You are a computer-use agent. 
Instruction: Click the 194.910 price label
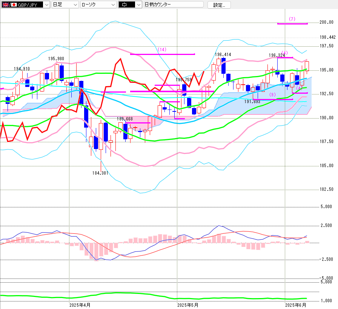[x=22, y=68]
